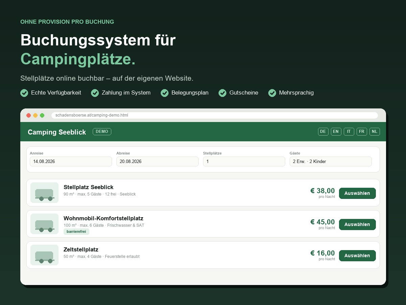The image size is (406, 305).
Task: Switch language to DE
Action: pyautogui.click(x=323, y=131)
